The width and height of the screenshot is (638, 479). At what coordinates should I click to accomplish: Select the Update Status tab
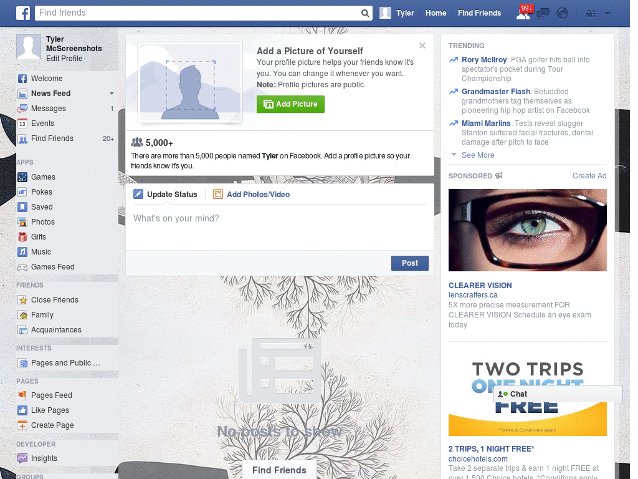click(165, 195)
